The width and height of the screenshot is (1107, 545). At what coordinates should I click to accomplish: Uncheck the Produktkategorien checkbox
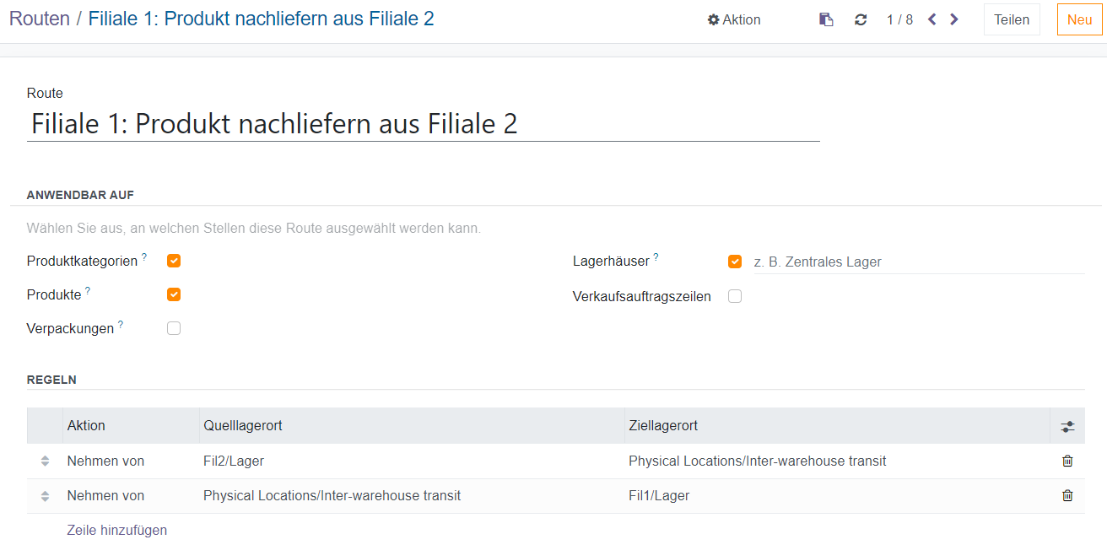pyautogui.click(x=174, y=261)
